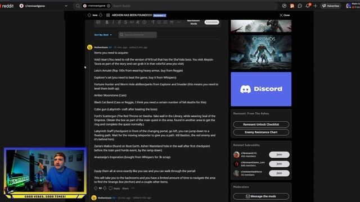This screenshot has height=202, width=360.
Task: Open the r/remnantgame community dropdown
Action: coord(44,6)
